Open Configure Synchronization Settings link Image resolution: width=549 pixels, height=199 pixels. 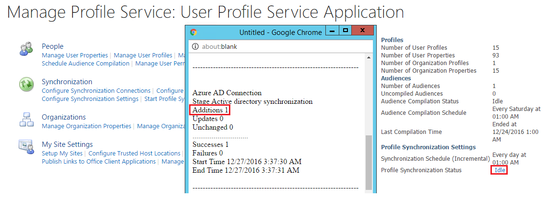[90, 99]
